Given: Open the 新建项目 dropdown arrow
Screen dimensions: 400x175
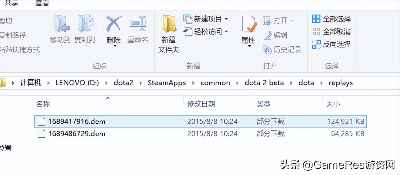Looking at the screenshot, I should tap(227, 19).
